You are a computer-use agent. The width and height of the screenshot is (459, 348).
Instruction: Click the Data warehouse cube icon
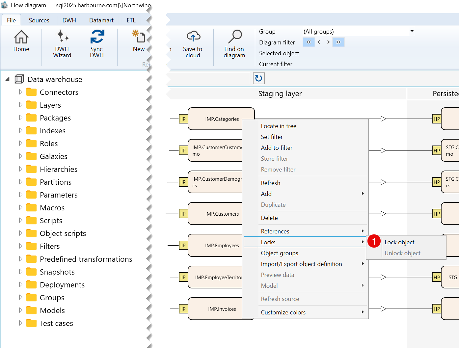click(19, 79)
